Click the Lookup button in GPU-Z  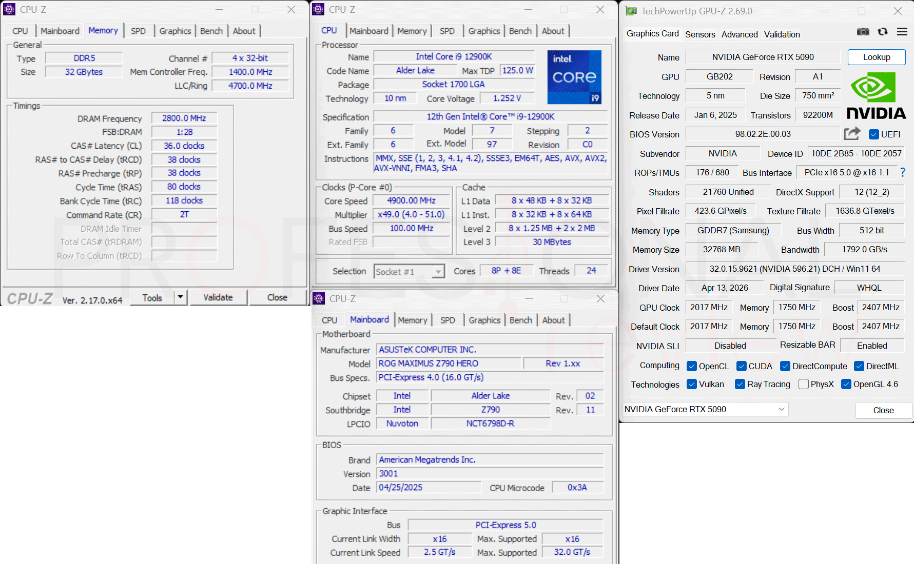point(877,57)
